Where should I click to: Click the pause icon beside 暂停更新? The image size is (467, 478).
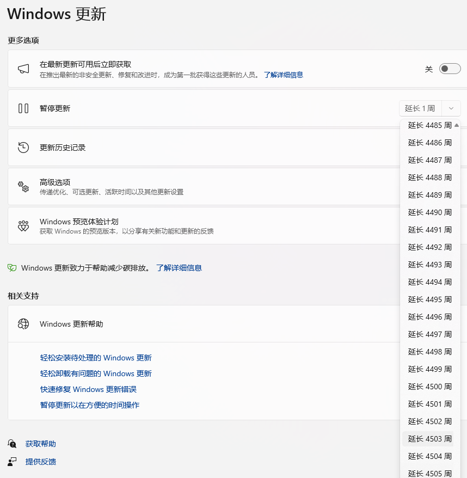click(23, 108)
